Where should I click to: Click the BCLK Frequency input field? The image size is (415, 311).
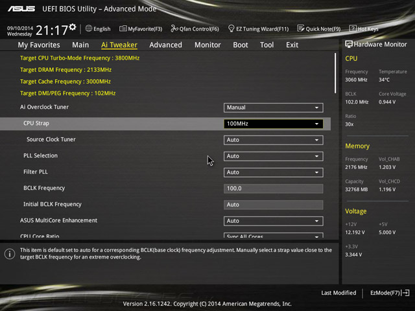pos(274,189)
